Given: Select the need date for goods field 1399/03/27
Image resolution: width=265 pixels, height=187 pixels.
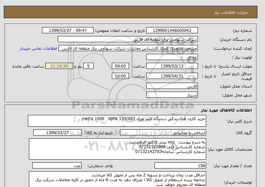Looking at the screenshot, I should point(57,132).
